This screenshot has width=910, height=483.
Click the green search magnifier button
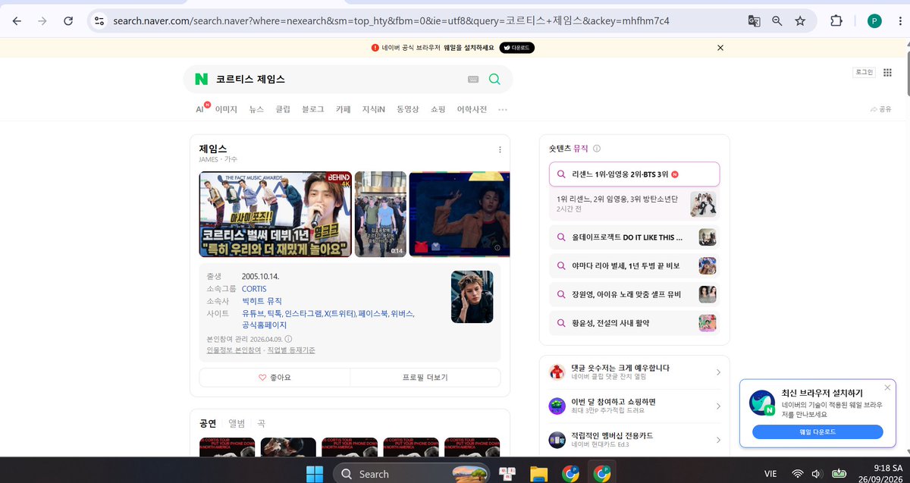(x=494, y=79)
